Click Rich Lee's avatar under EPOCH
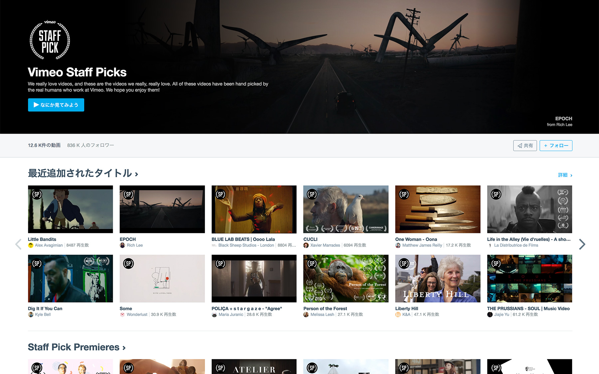The height and width of the screenshot is (374, 599). point(122,245)
